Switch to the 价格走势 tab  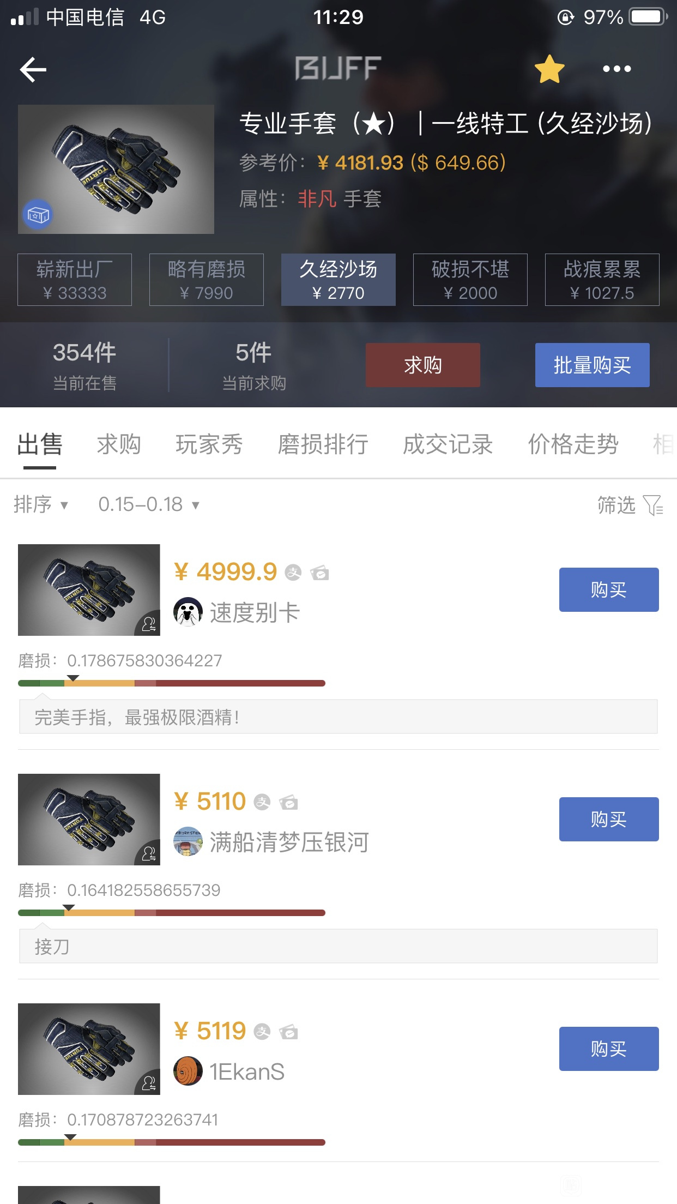pyautogui.click(x=573, y=444)
